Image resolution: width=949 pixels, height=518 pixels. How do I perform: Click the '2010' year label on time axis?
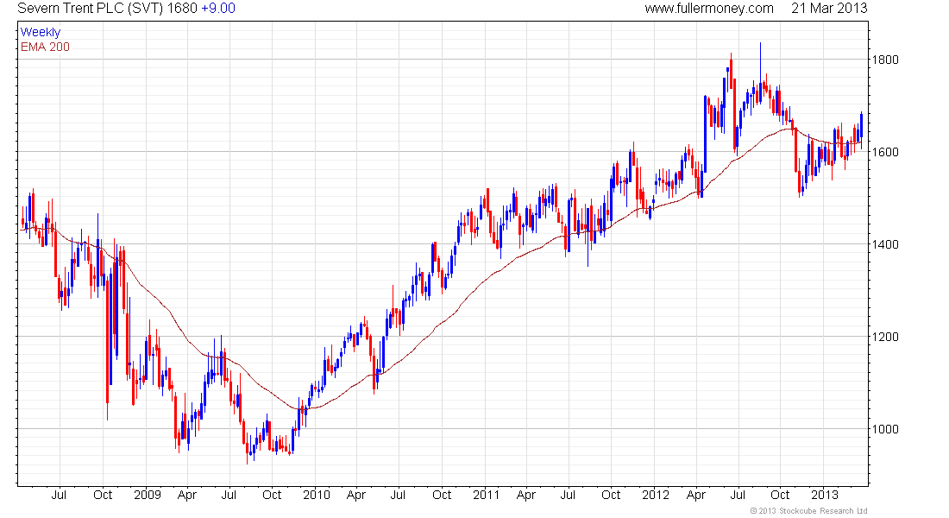click(317, 495)
